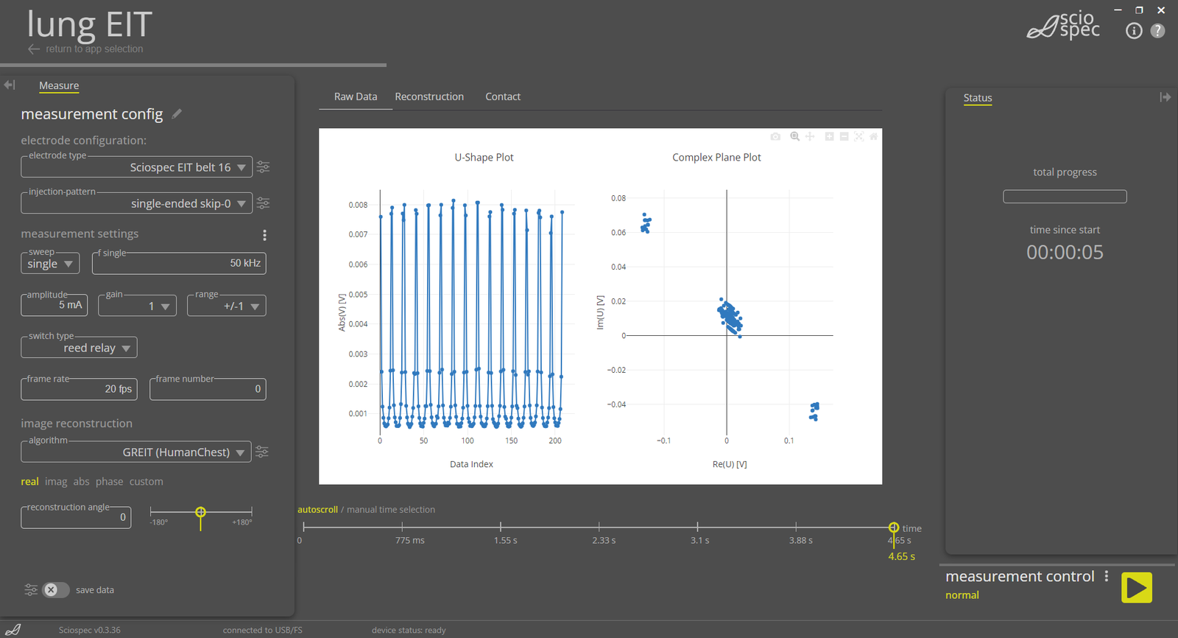Open the info icon in header
The height and width of the screenshot is (638, 1178).
click(x=1134, y=31)
